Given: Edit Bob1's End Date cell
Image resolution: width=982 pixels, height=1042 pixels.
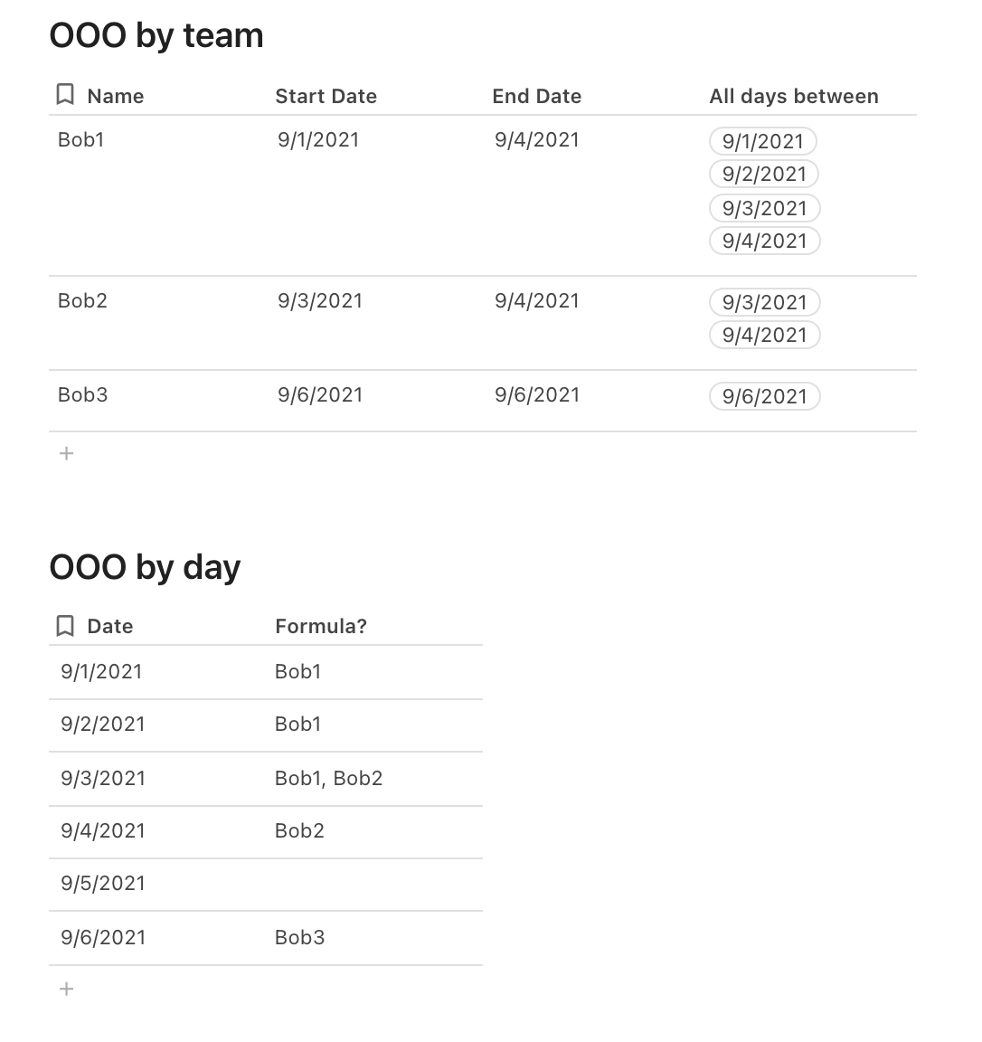Looking at the screenshot, I should [537, 139].
